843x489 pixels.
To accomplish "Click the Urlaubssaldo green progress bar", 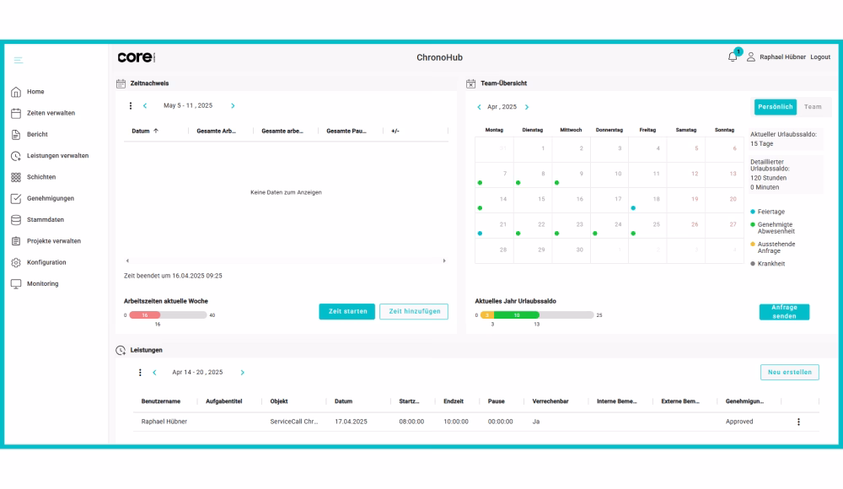I will tap(516, 314).
